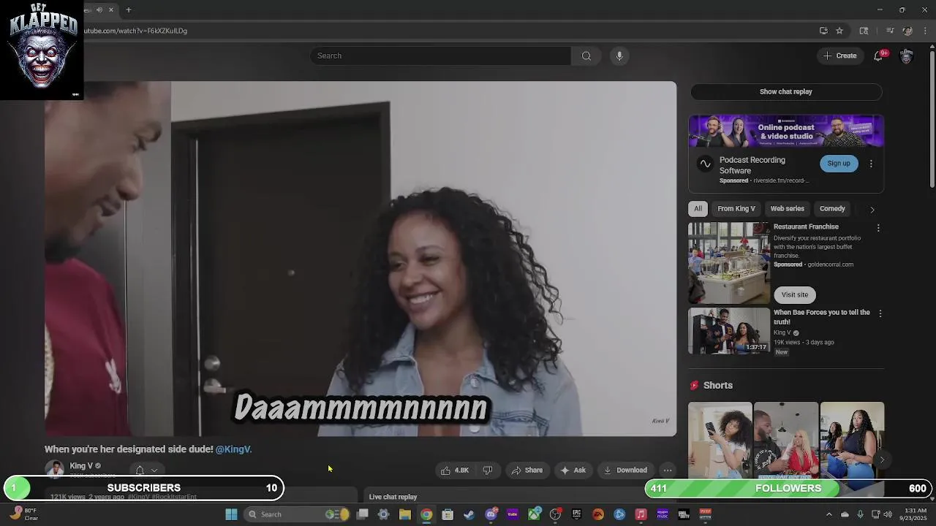The image size is (936, 526).
Task: Open second Shorts thumbnail
Action: point(786,440)
